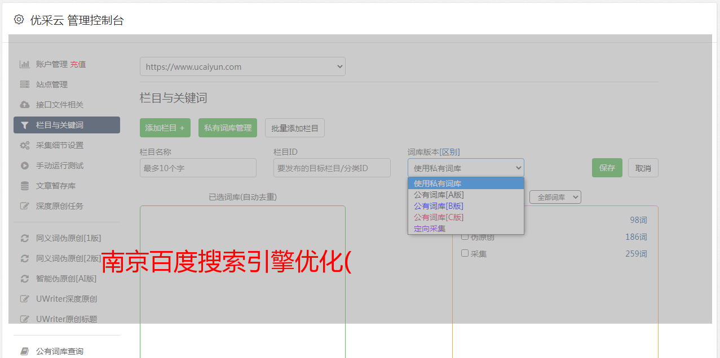720x358 pixels.
Task: Click the 文章暂存库 database icon
Action: tap(25, 186)
